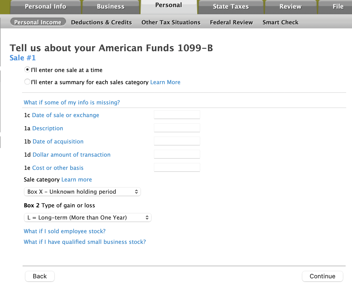This screenshot has width=352, height=291.
Task: Select the Personal tab
Action: point(169,6)
